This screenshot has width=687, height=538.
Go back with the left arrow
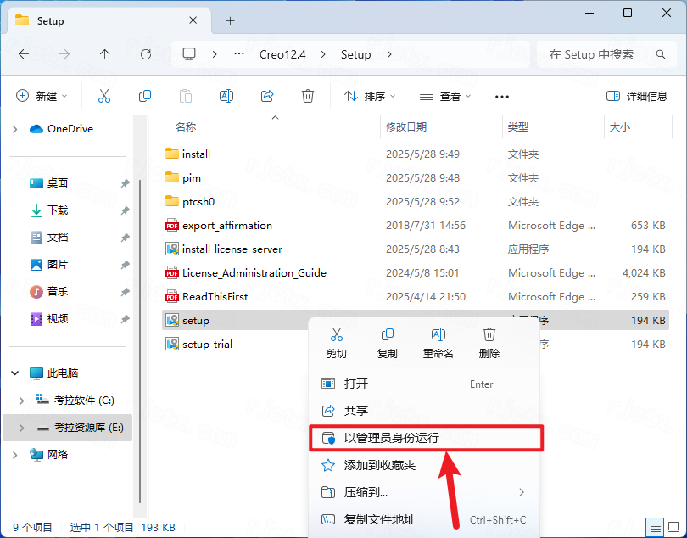point(24,54)
